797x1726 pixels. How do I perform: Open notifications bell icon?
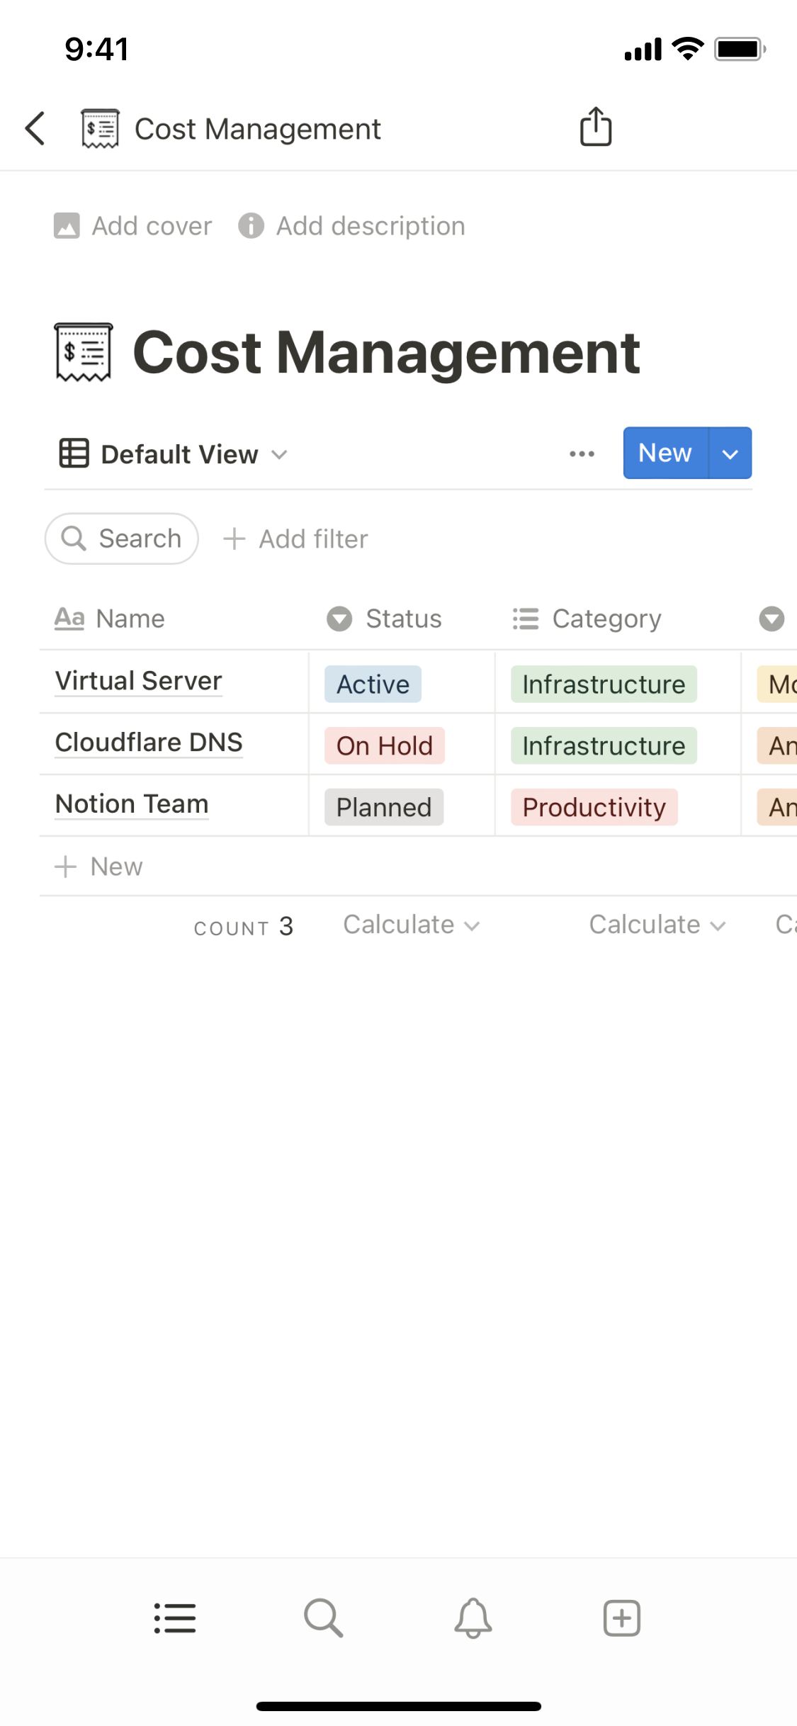(473, 1618)
